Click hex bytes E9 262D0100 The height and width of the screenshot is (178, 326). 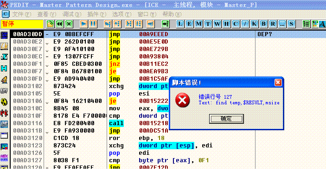pos(74,42)
